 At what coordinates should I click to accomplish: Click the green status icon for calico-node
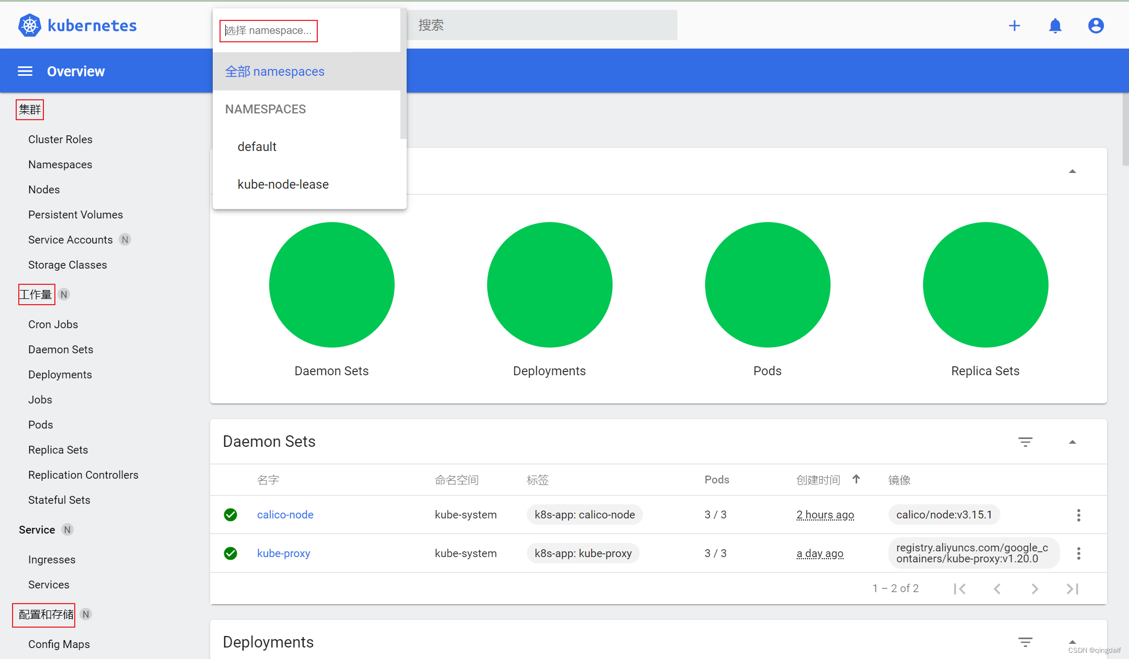pyautogui.click(x=231, y=515)
